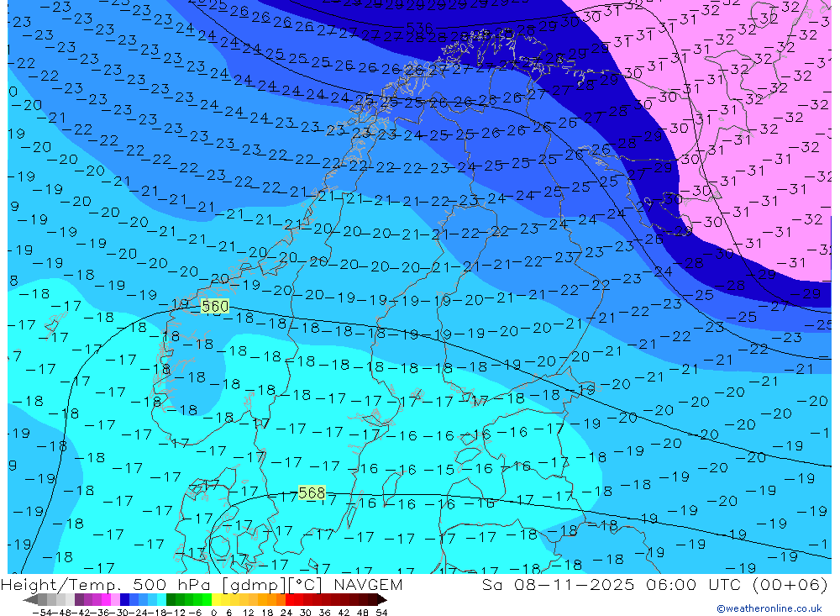The width and height of the screenshot is (840, 616).
Task: Pick the cyan swatch in the color legend
Action: click(x=161, y=599)
